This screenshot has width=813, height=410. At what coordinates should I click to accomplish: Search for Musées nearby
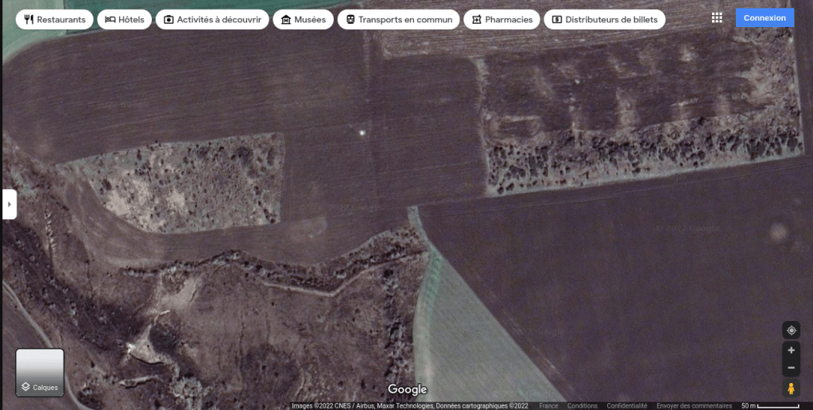[x=304, y=19]
